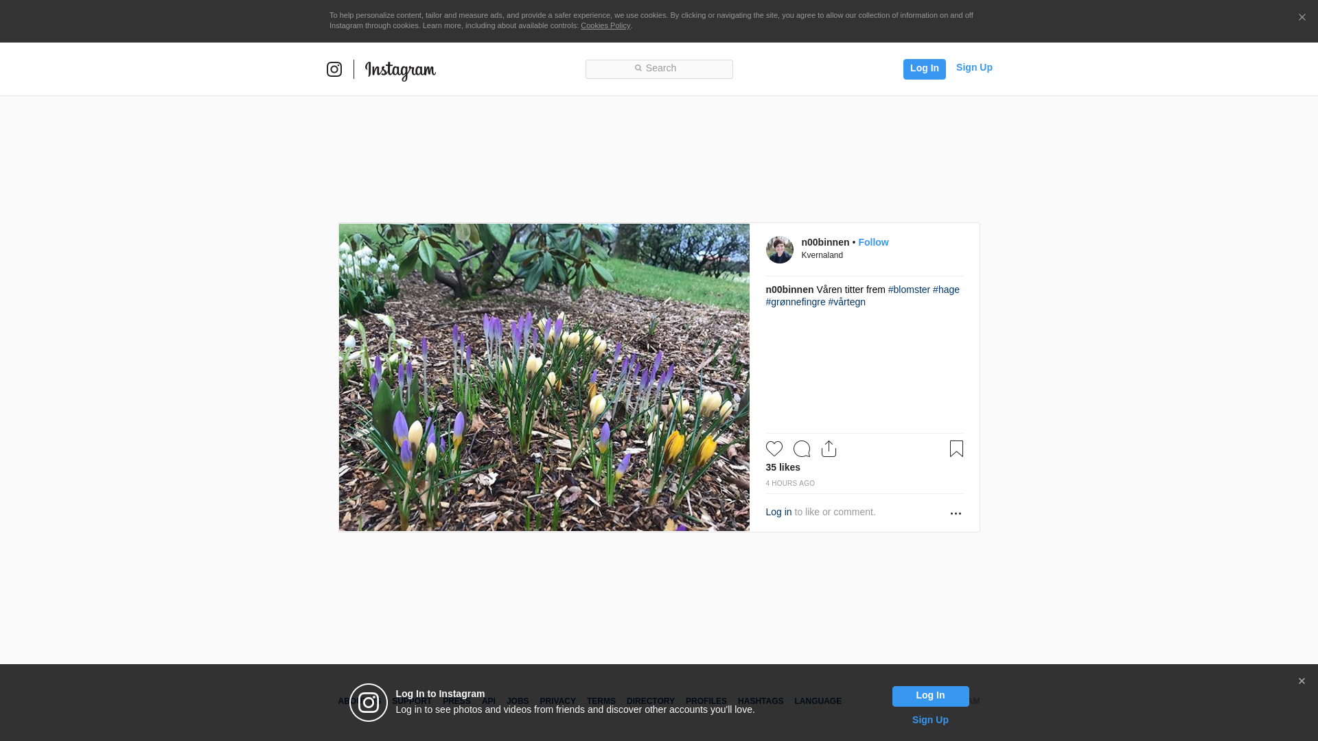Open the #vårtegn hashtag link
Image resolution: width=1318 pixels, height=741 pixels.
pos(846,302)
